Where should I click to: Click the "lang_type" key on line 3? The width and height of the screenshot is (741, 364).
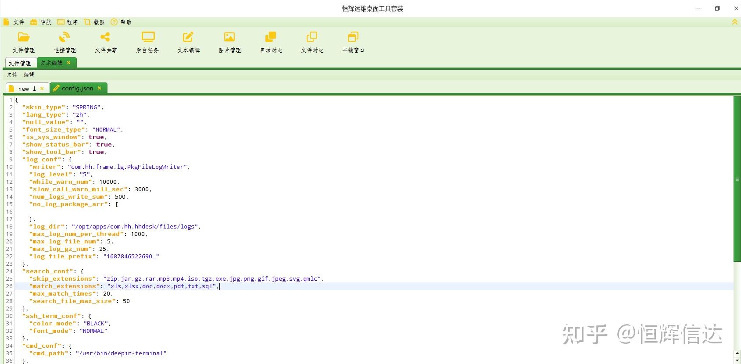(44, 114)
